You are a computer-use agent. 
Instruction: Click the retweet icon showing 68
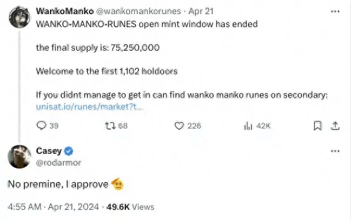(x=110, y=126)
